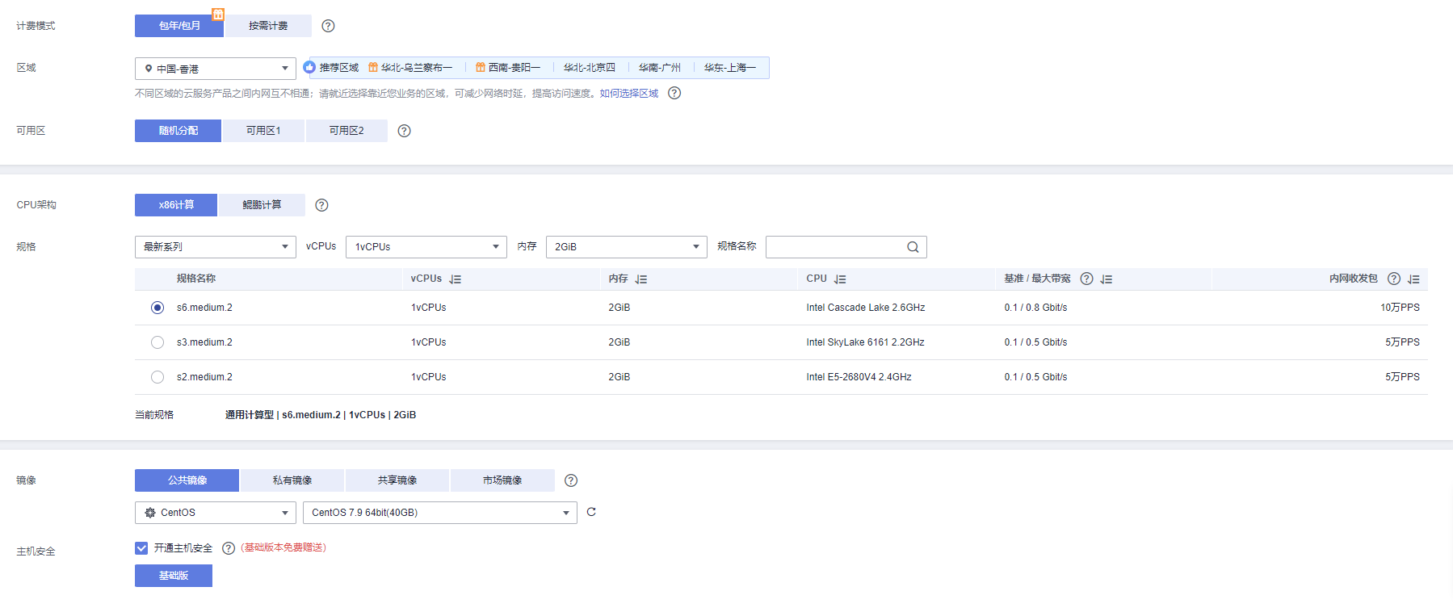Click the Intel SkyLake 6161 2.2GHz cell
The image size is (1453, 608).
pos(865,342)
